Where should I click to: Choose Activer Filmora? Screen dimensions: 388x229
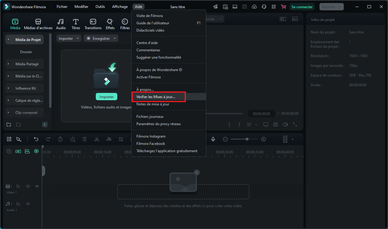tap(169, 77)
